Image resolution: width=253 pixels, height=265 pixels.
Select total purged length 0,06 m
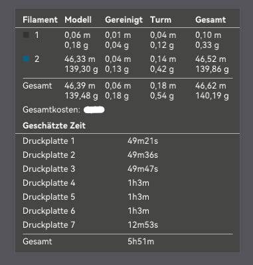click(118, 86)
